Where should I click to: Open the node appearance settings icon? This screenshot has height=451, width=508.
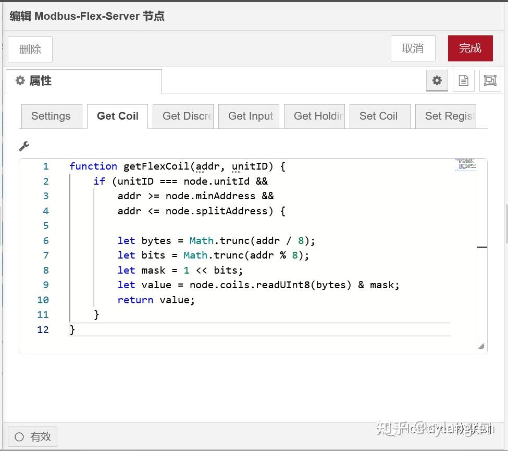click(x=490, y=81)
